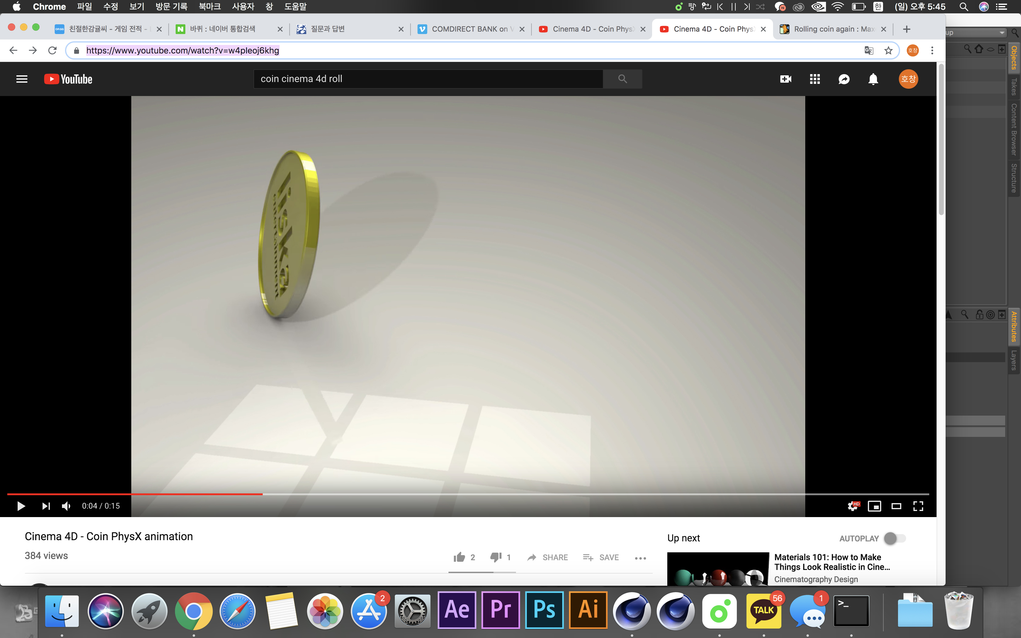This screenshot has width=1021, height=638.
Task: Open KakaoTalk from the dock
Action: pyautogui.click(x=763, y=611)
